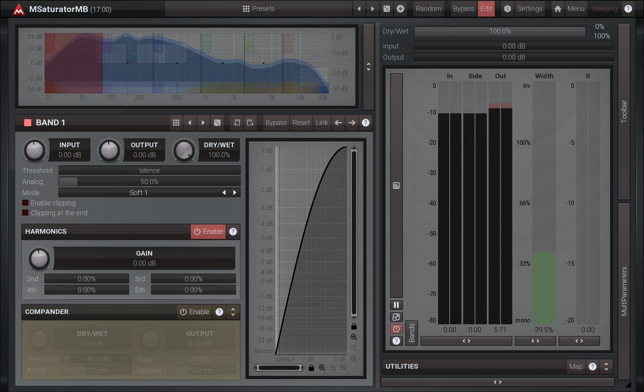Check Clipping at the end checkbox
Viewport: 644px width, 392px height.
click(x=25, y=213)
